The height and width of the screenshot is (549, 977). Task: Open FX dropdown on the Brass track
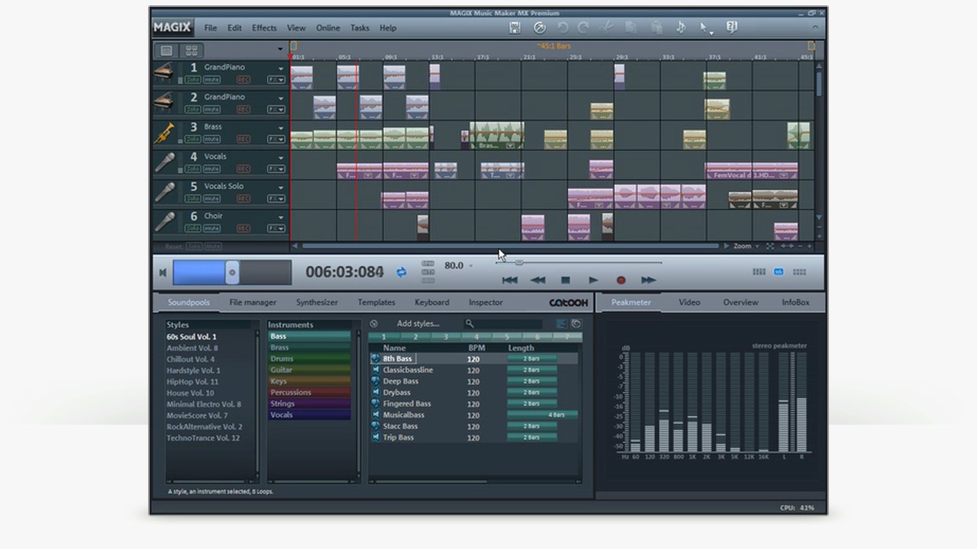(276, 139)
